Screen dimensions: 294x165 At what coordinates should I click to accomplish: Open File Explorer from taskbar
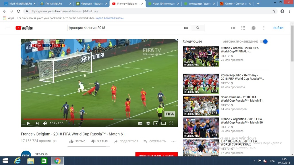31,161
